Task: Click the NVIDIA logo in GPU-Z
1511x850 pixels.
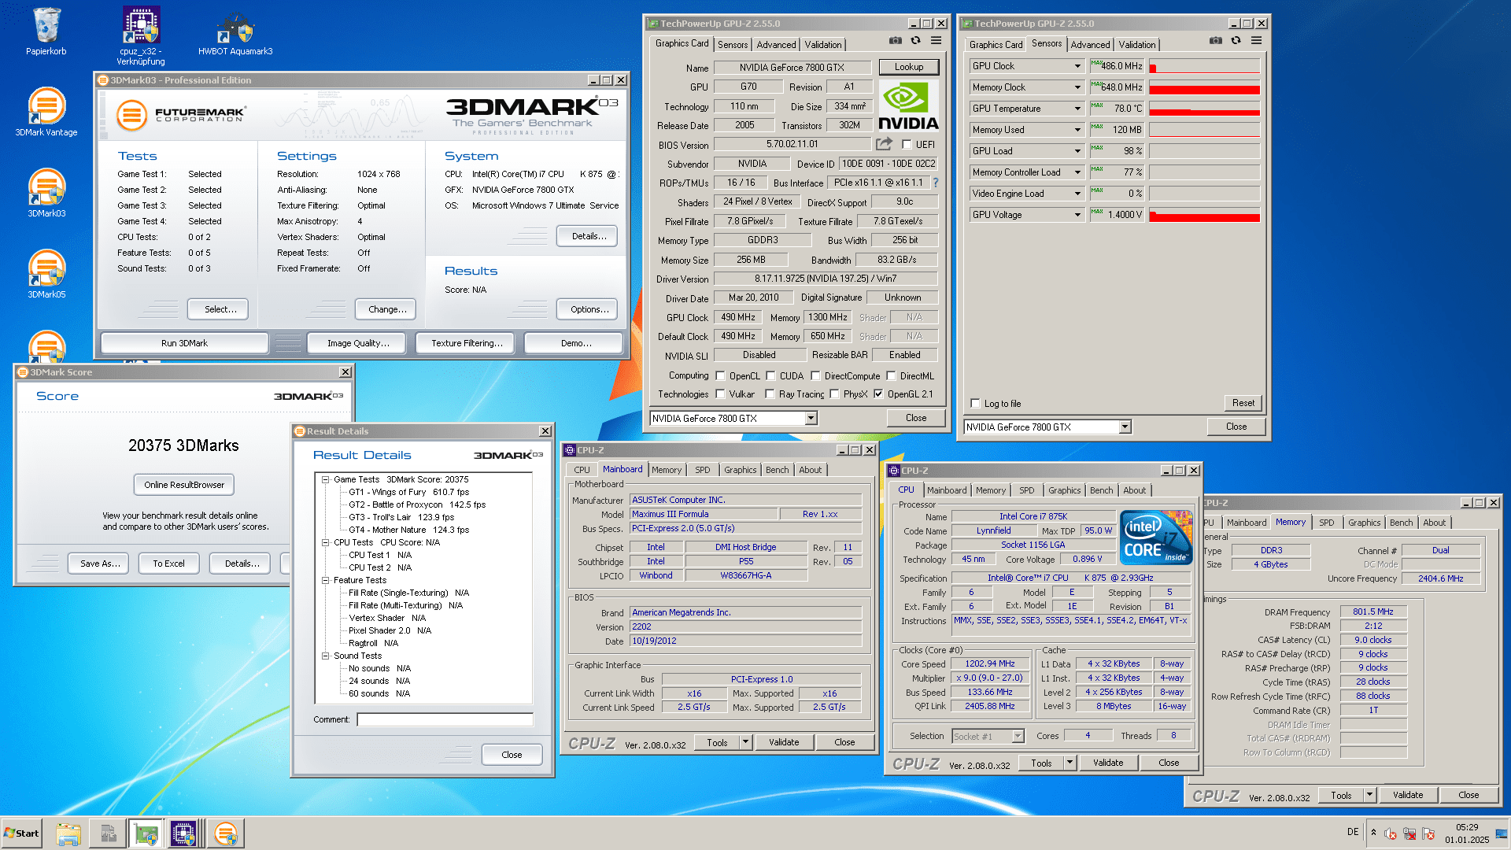Action: [x=908, y=107]
